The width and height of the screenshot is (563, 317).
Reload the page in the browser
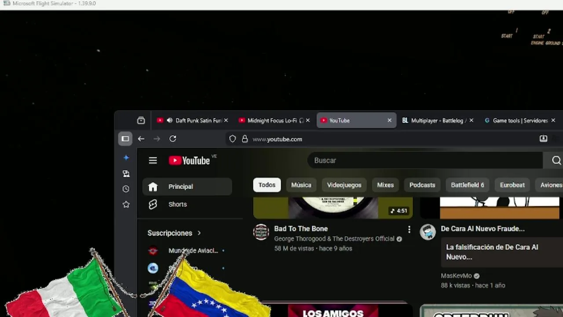173,139
